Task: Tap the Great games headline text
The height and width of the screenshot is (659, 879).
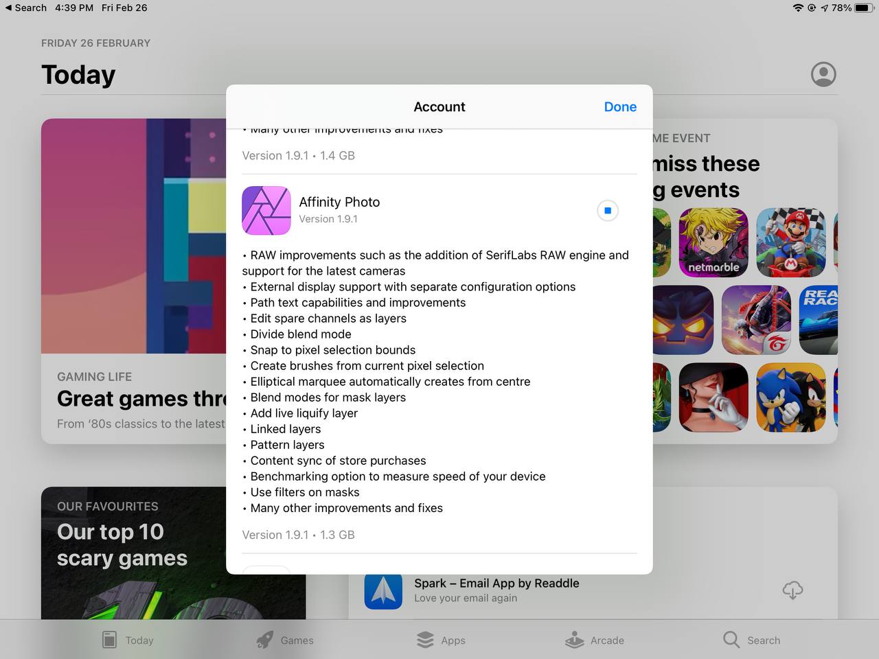Action: pos(141,398)
